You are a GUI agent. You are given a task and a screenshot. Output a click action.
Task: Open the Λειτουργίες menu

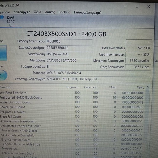22,12
